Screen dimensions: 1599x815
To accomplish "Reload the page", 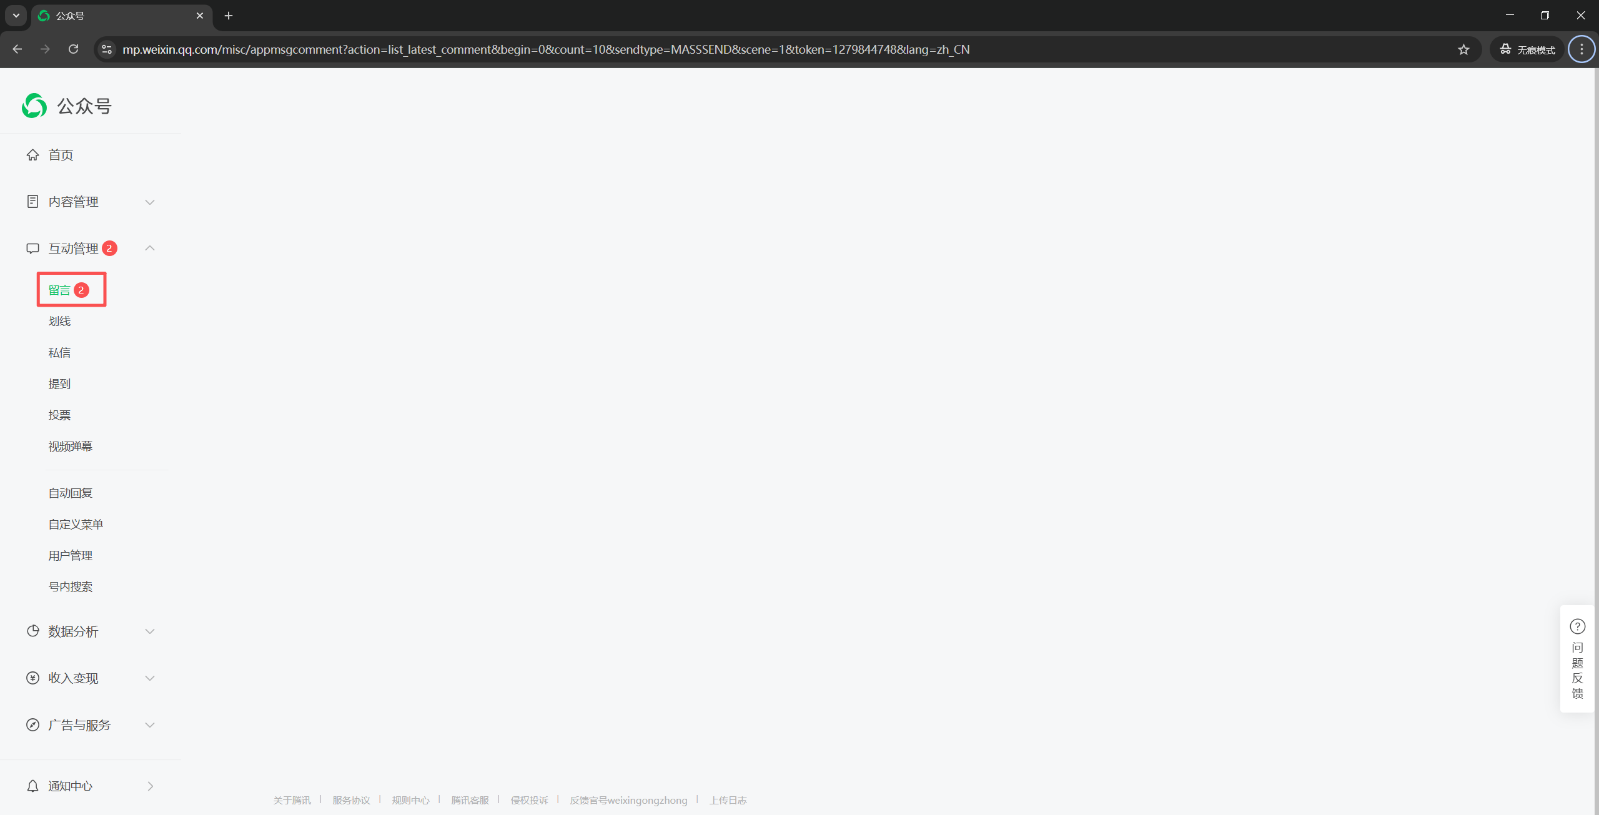I will click(74, 49).
